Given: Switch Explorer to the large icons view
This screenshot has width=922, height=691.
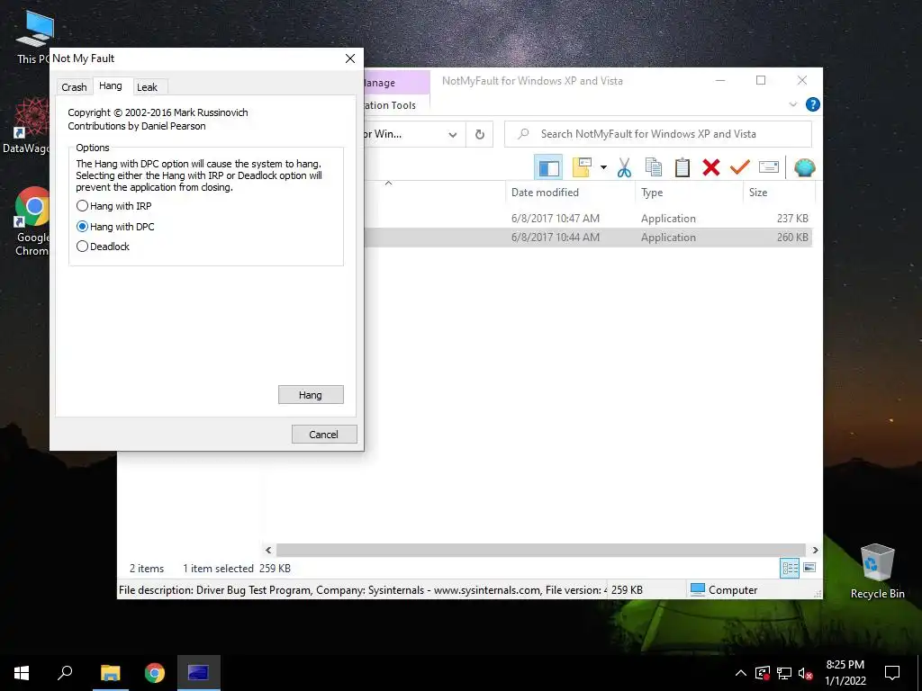Looking at the screenshot, I should coord(809,568).
